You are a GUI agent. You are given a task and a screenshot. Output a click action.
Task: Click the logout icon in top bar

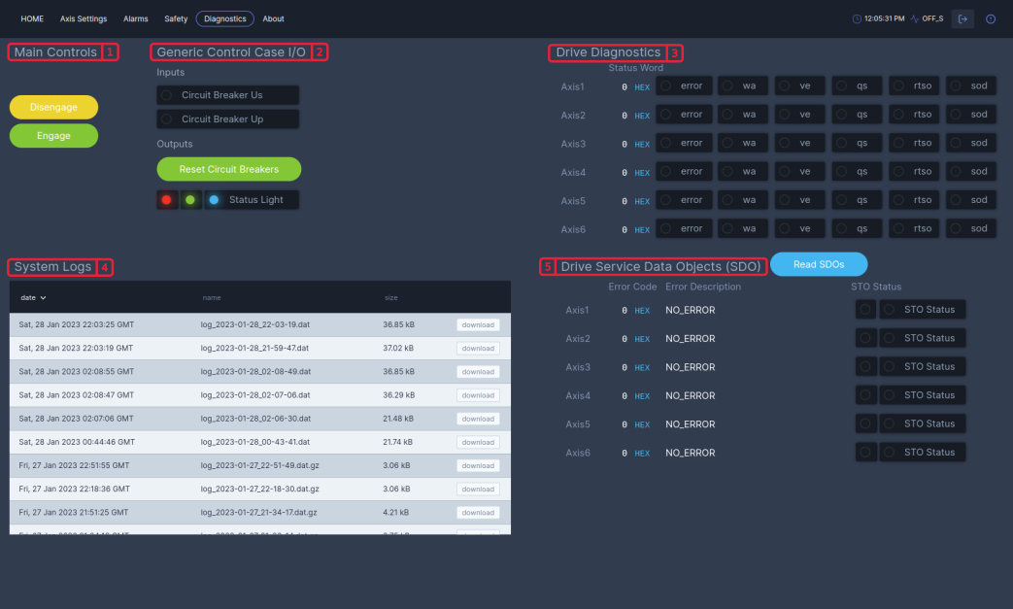coord(962,18)
